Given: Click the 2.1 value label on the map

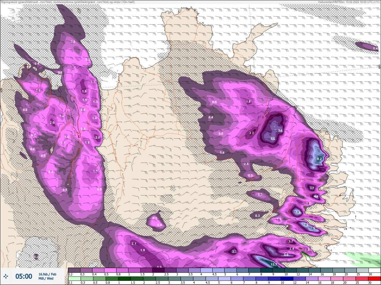Looking at the screenshot, I should pos(134,244).
